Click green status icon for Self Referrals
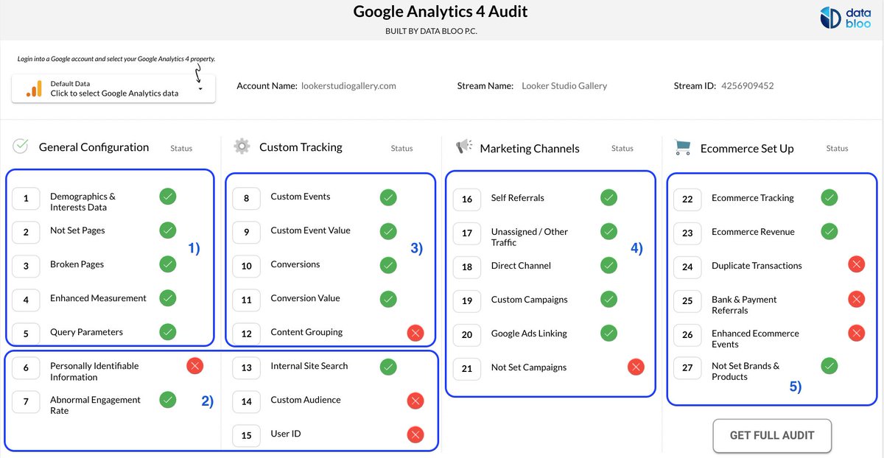This screenshot has height=458, width=884. [x=608, y=197]
